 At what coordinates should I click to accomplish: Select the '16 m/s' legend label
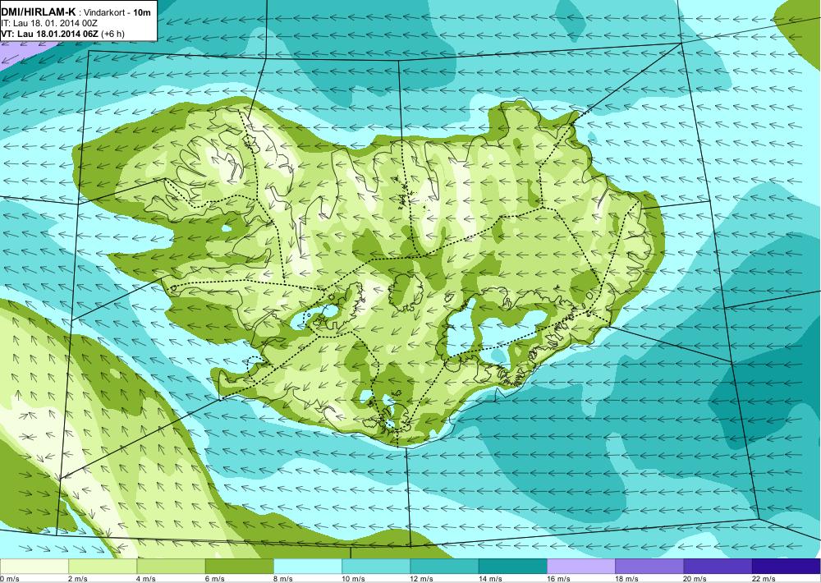point(558,578)
